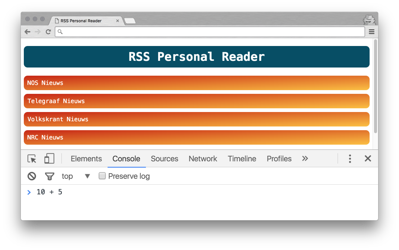Close the RSS Personal Reader tab
The image size is (399, 250).
pyautogui.click(x=118, y=21)
